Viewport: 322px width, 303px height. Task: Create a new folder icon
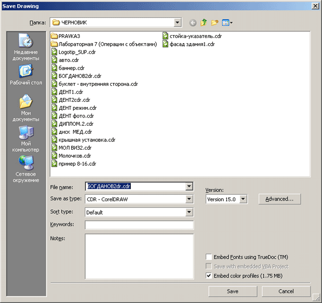pyautogui.click(x=214, y=22)
